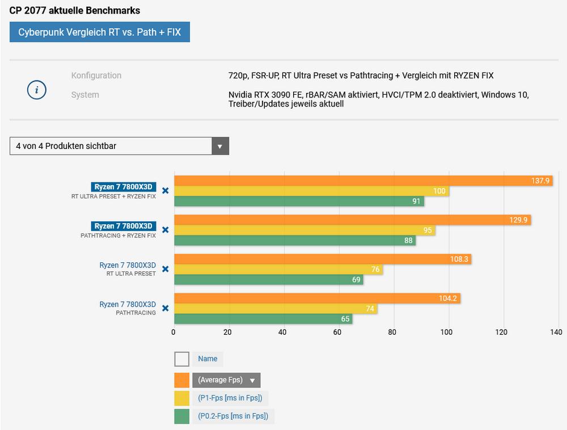This screenshot has width=567, height=430.
Task: Click the green P0.2-Fps legend swatch
Action: 181,416
